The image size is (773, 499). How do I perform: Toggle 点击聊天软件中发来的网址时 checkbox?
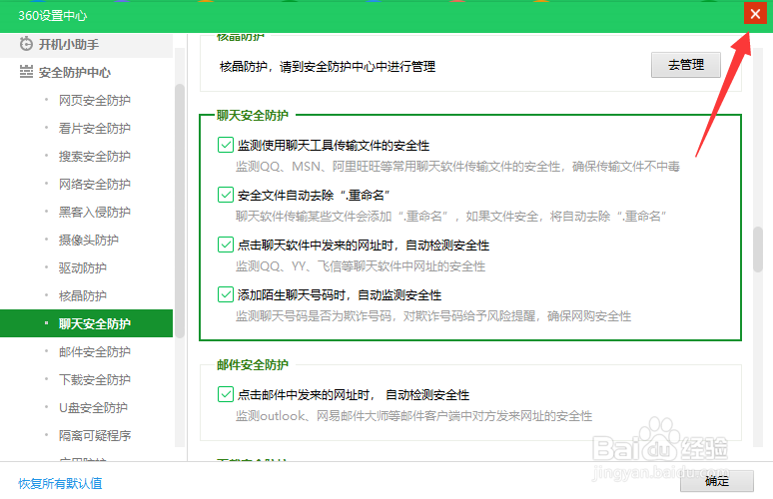click(226, 245)
